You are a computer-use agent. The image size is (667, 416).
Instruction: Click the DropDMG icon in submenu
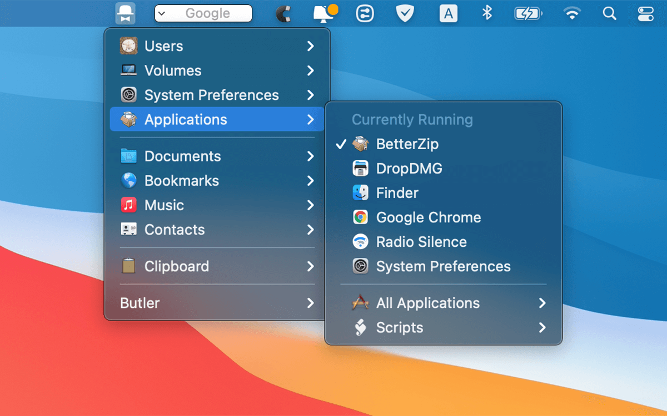tap(360, 168)
